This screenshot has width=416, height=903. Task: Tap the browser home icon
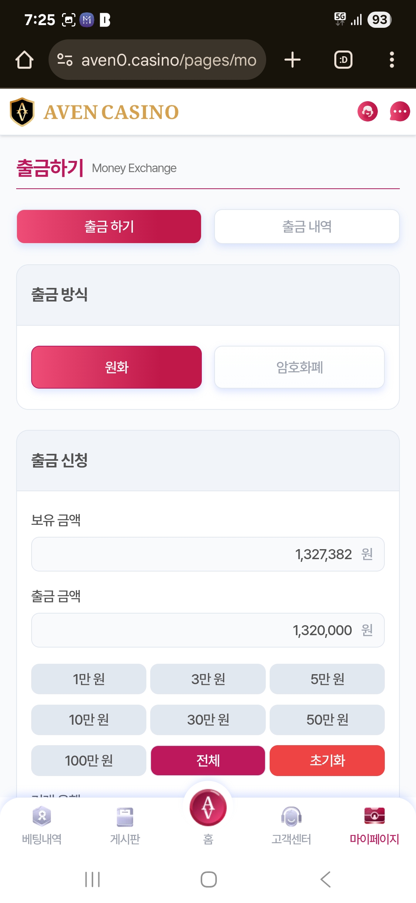coord(24,60)
